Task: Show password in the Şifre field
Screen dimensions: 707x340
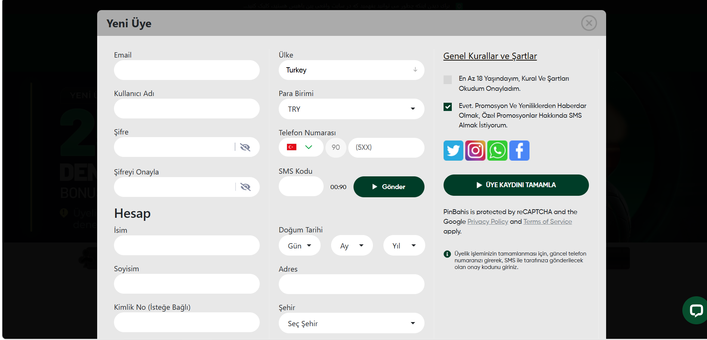Action: point(245,147)
